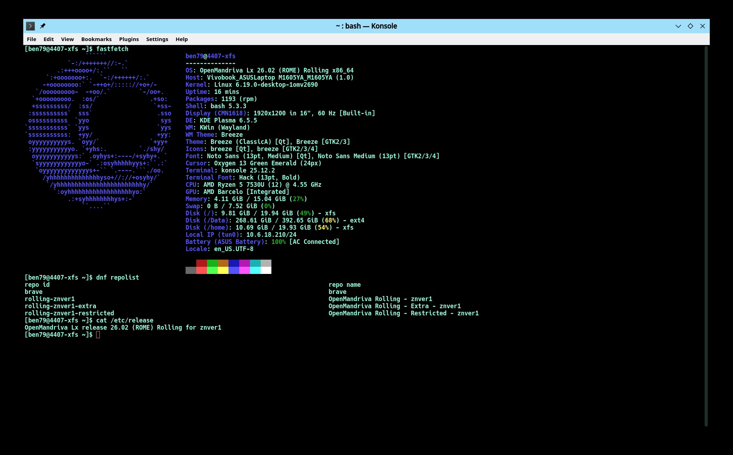Open the View menu

pyautogui.click(x=67, y=39)
